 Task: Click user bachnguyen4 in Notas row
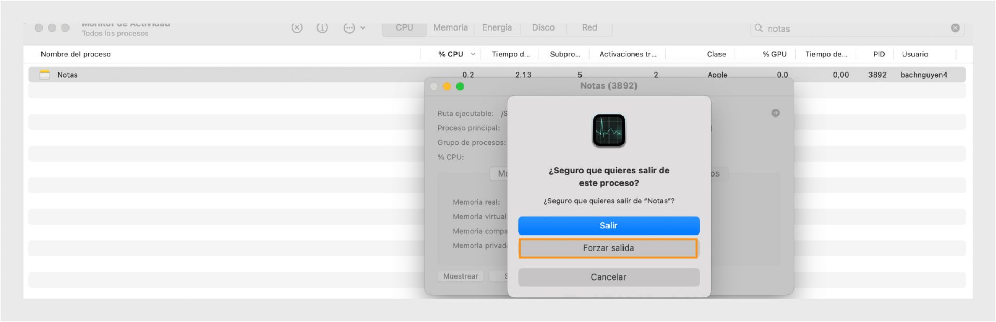click(923, 75)
